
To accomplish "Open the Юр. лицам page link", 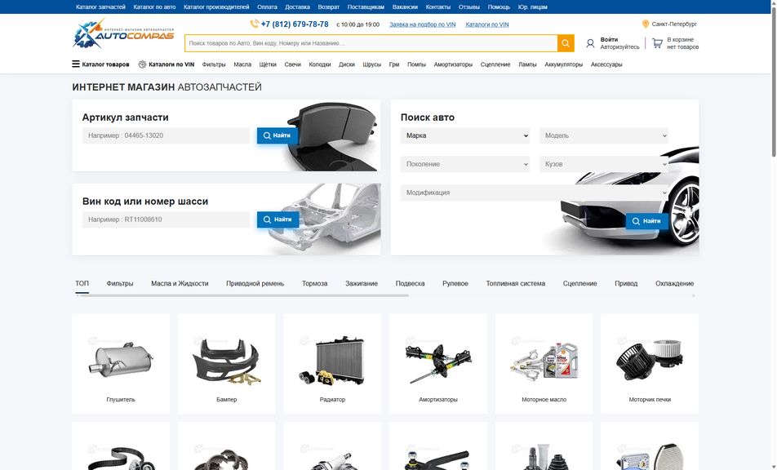I will coord(533,7).
